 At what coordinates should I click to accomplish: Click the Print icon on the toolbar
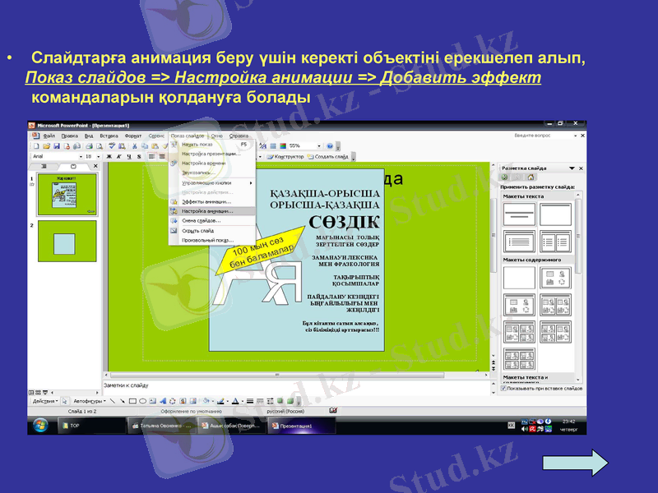[89, 145]
